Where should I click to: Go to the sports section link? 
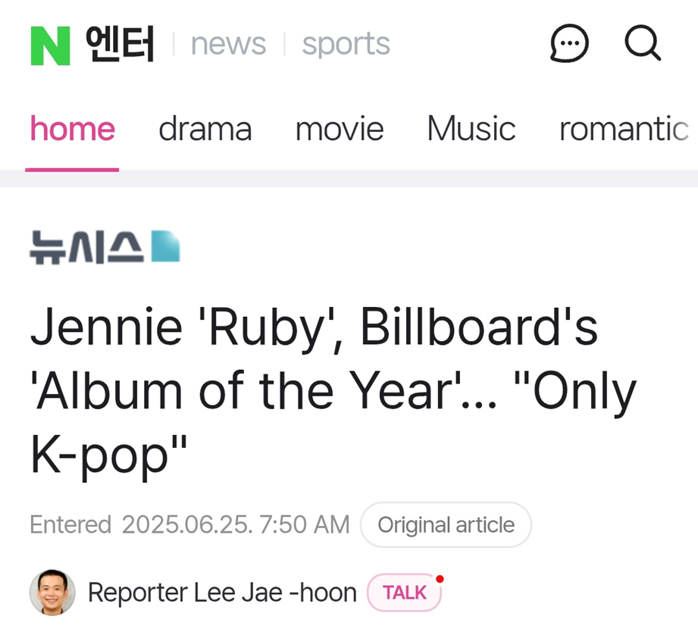coord(346,45)
